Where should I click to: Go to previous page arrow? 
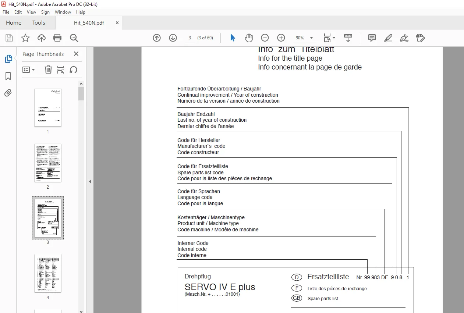click(157, 38)
